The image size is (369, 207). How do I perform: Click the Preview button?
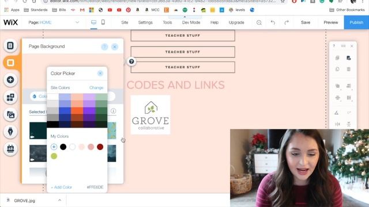pyautogui.click(x=330, y=22)
